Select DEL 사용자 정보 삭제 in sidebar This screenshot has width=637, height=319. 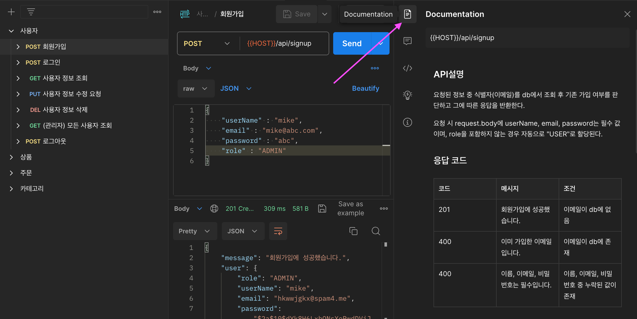coord(84,110)
